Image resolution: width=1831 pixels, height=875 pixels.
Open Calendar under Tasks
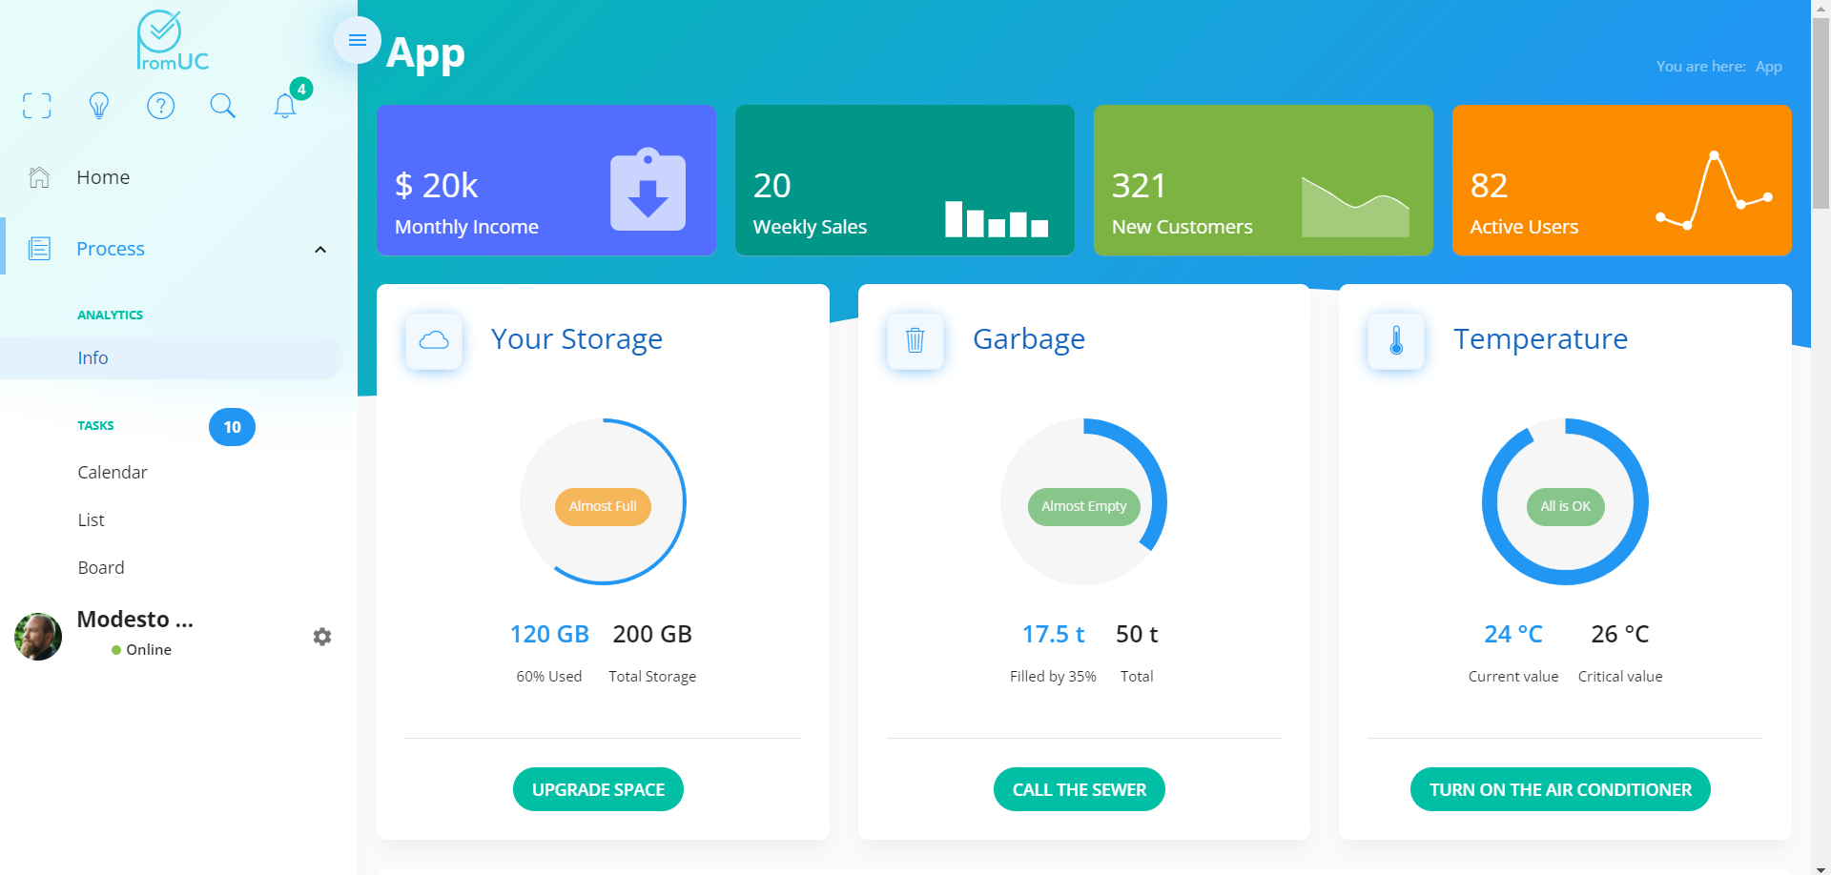tap(113, 473)
